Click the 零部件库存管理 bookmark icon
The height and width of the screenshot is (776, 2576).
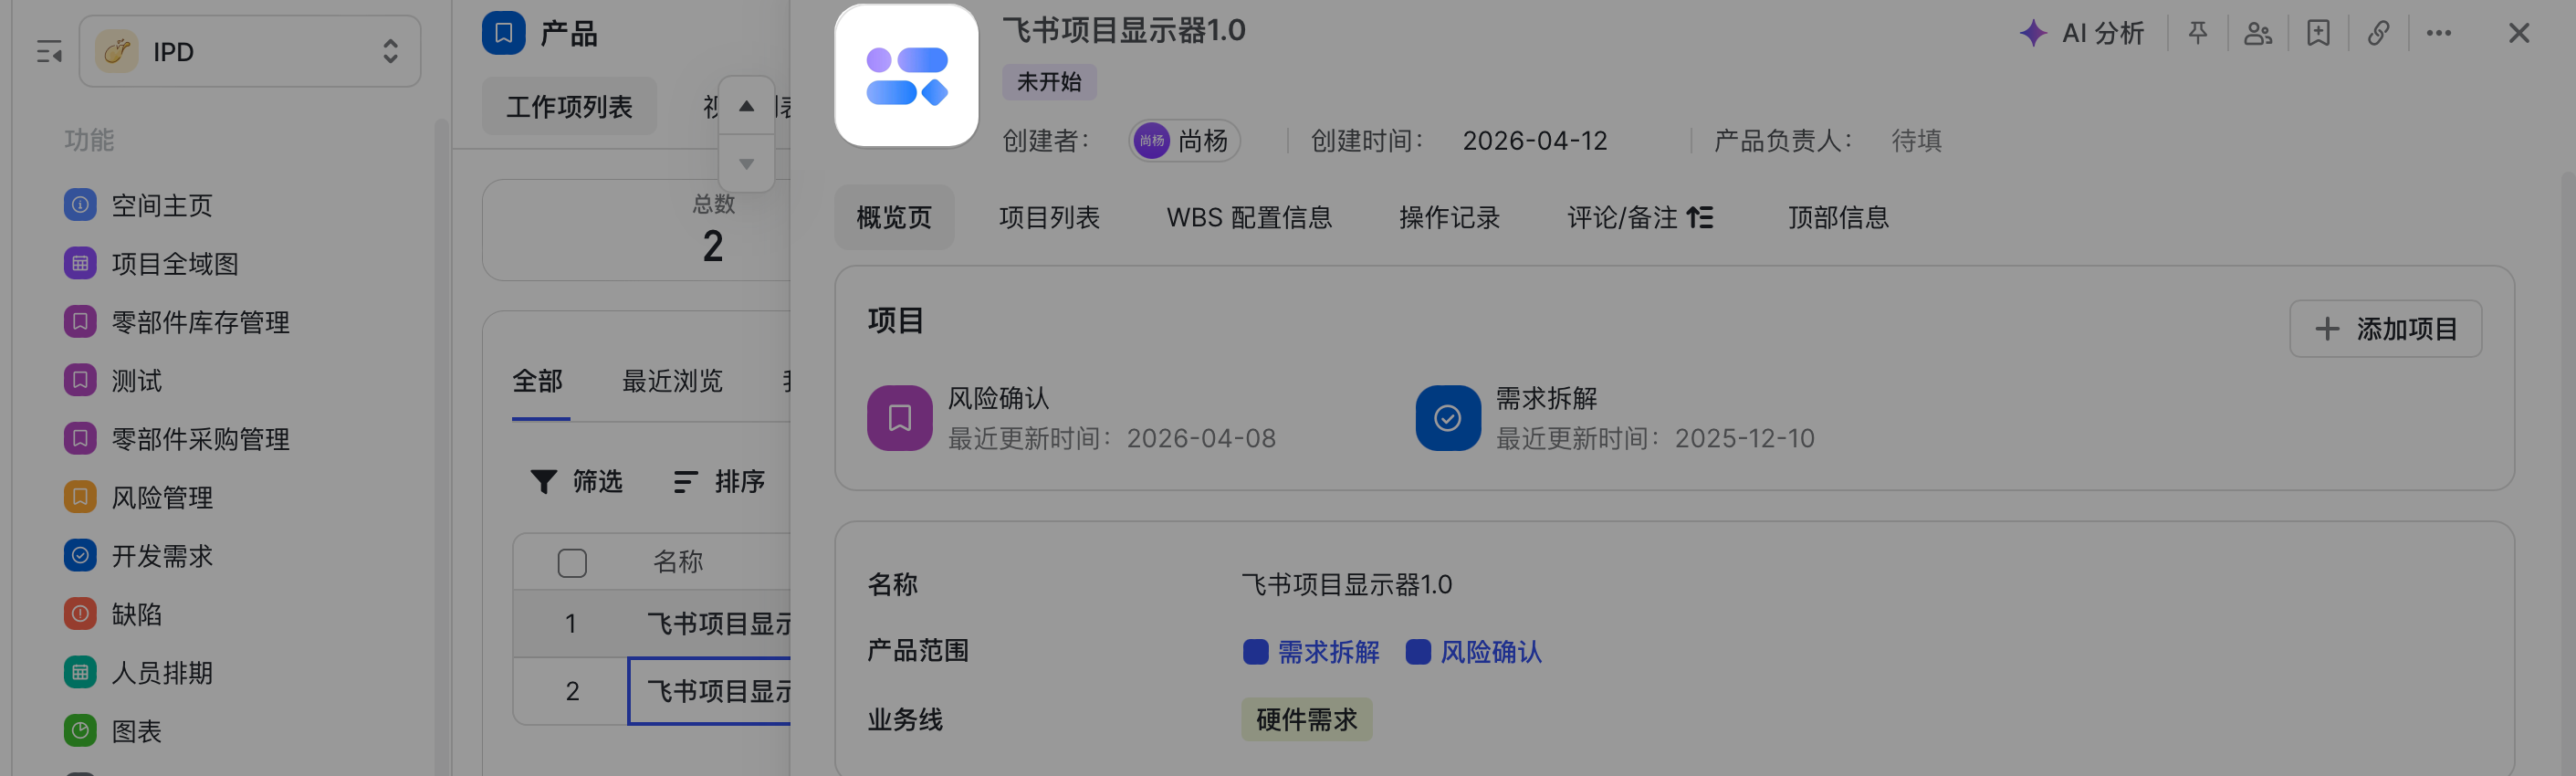80,322
